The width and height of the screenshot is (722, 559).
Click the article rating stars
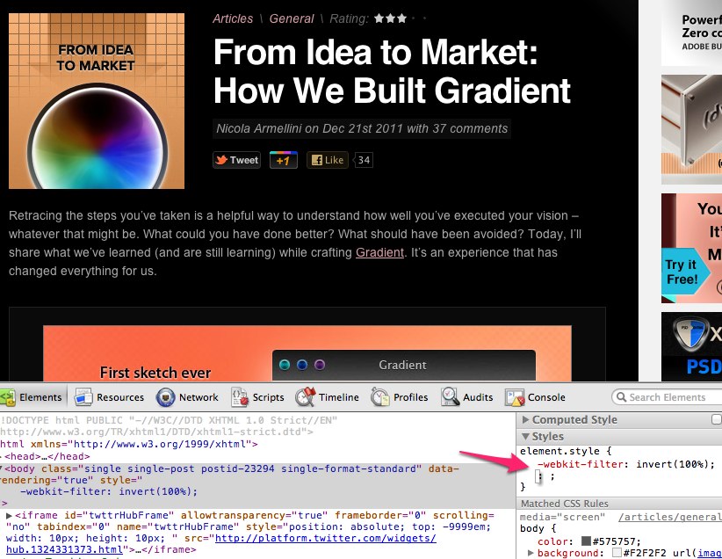[x=401, y=18]
